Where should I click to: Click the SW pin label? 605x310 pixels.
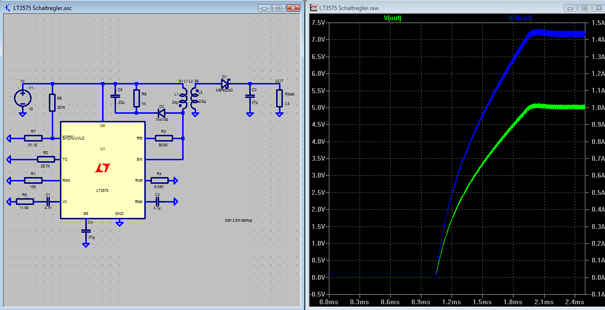coord(140,159)
